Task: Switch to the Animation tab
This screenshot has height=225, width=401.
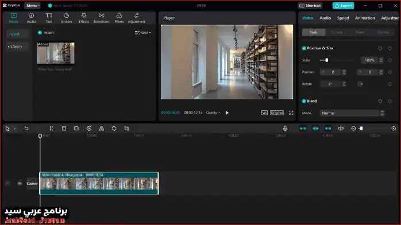Action: pos(365,18)
